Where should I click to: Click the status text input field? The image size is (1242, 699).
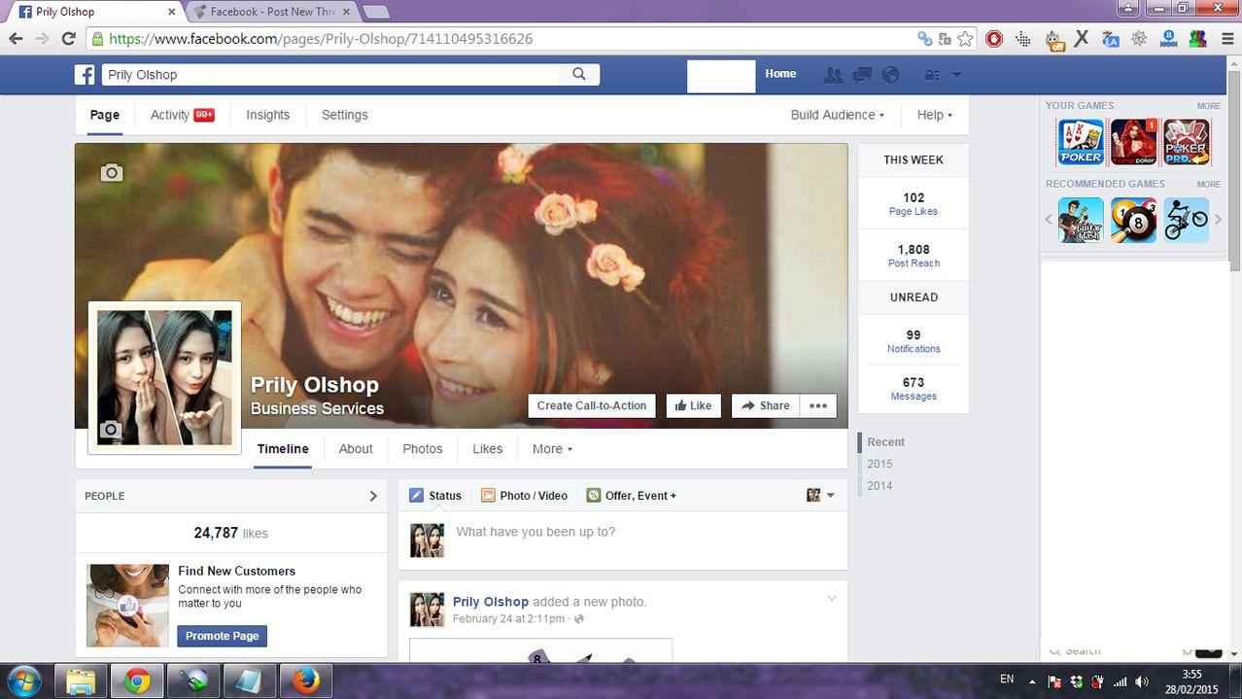[x=641, y=533]
